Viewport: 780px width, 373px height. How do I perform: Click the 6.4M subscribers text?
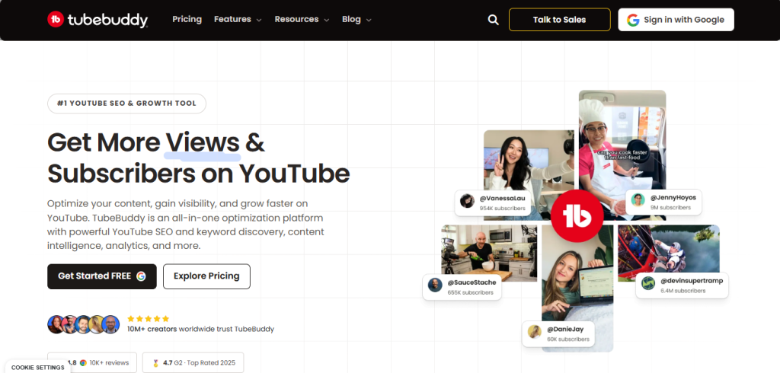coord(683,291)
